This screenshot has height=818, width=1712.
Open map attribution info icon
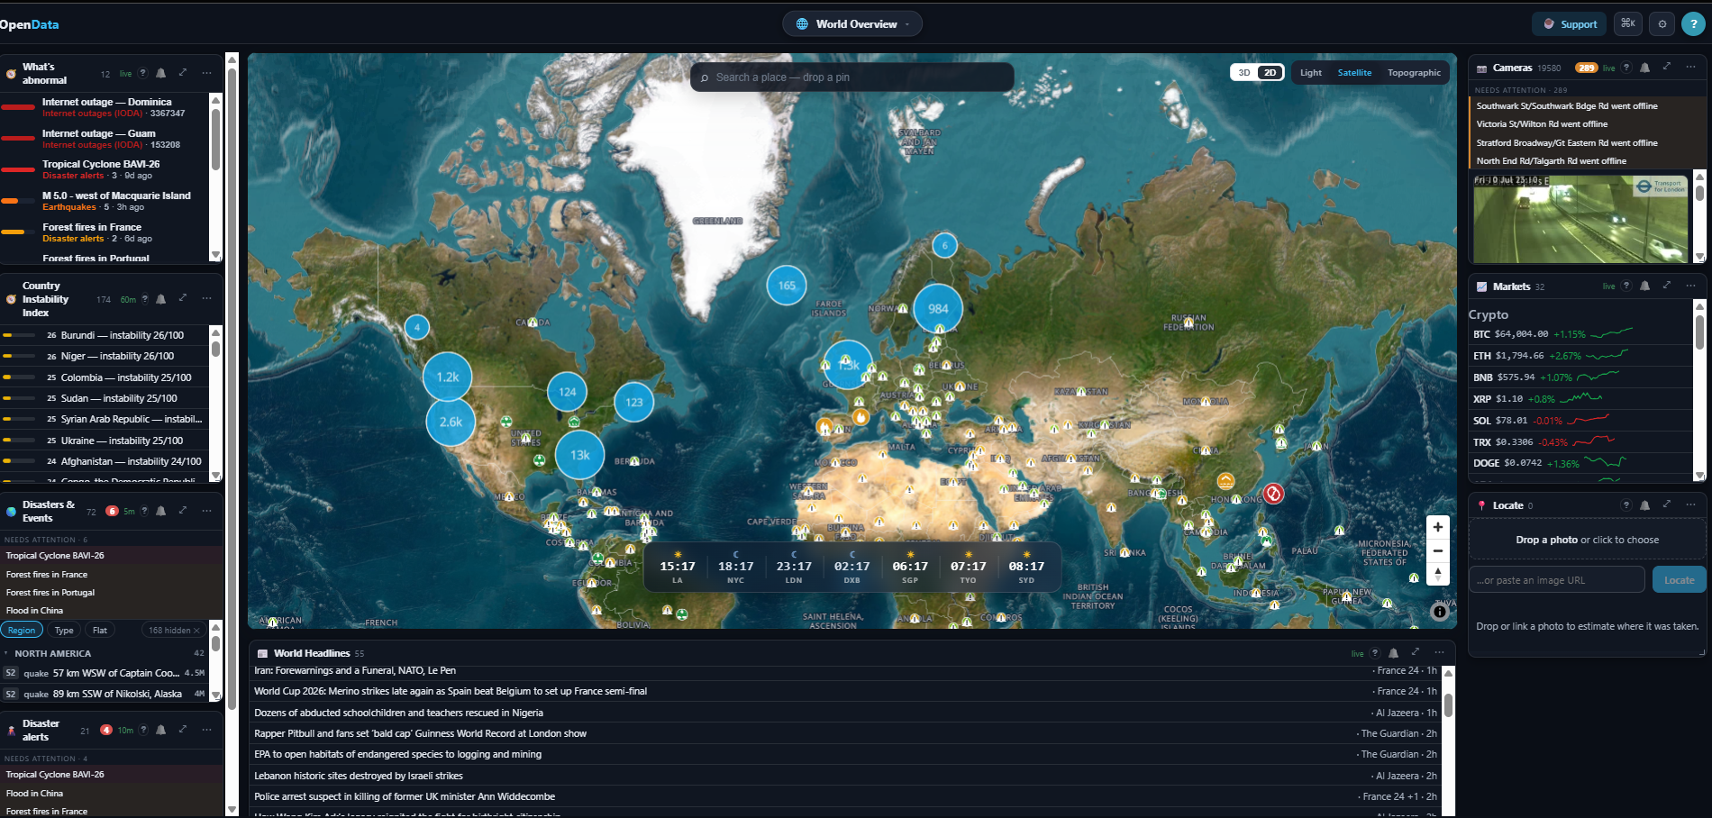[1440, 612]
